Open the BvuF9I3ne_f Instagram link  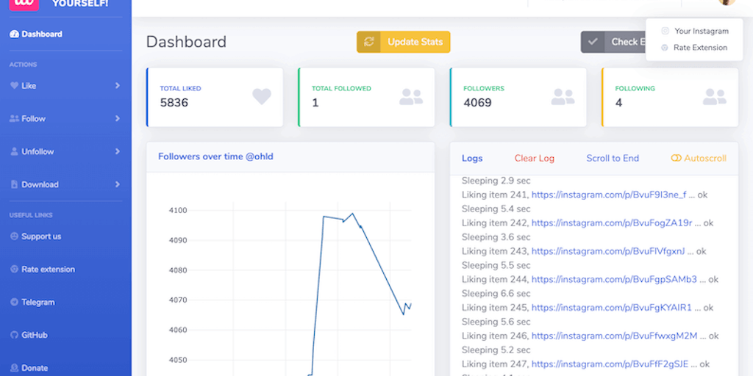coord(609,195)
